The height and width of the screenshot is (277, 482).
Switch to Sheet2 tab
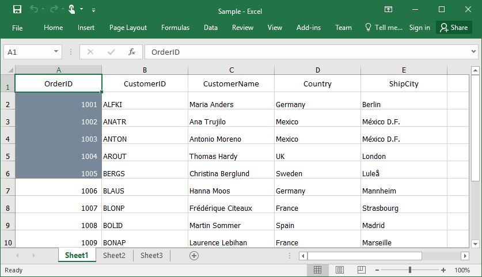114,255
